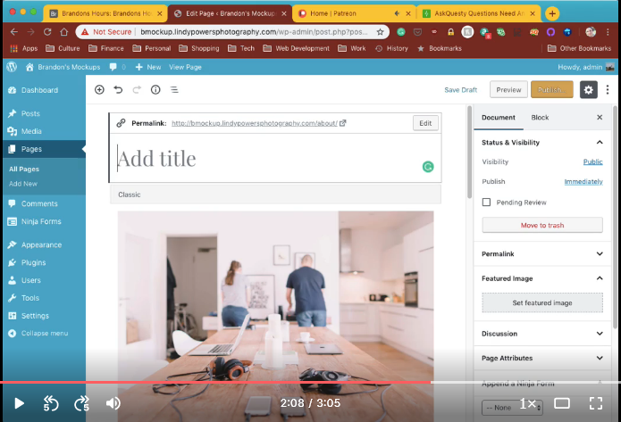Screen dimensions: 621x422
Task: Change publish time via Immediately link
Action: (x=583, y=181)
